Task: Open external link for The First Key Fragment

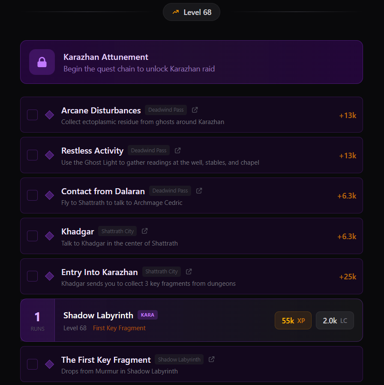Action: 211,359
